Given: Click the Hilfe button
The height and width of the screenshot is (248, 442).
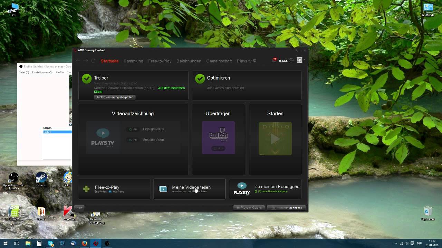Looking at the screenshot, I should tap(79, 208).
